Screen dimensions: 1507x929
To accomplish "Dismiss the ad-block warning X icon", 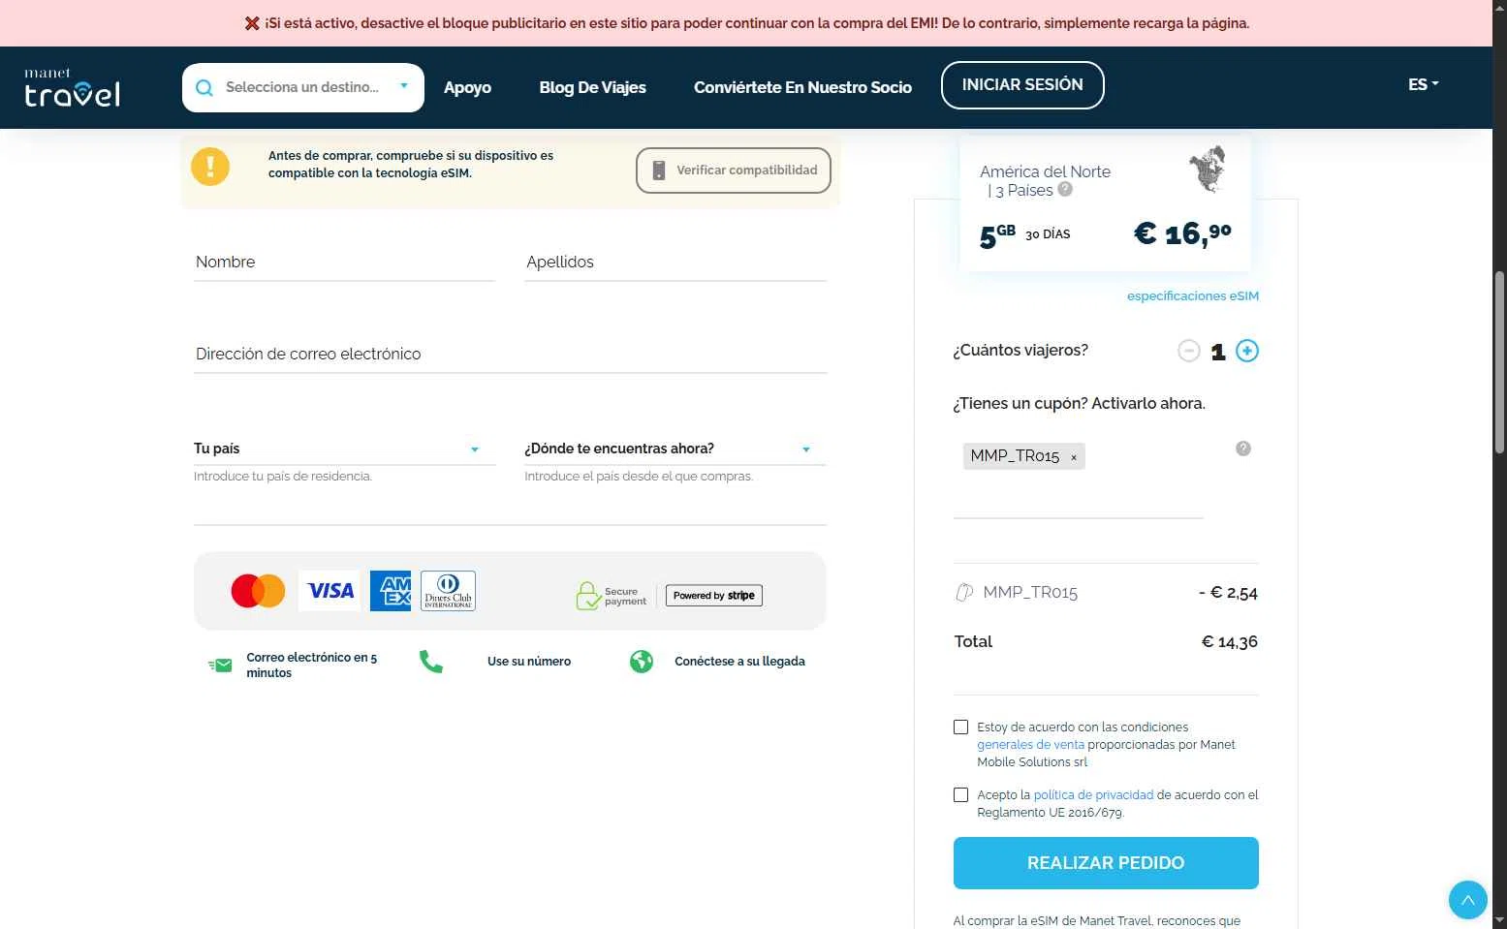I will 252,23.
